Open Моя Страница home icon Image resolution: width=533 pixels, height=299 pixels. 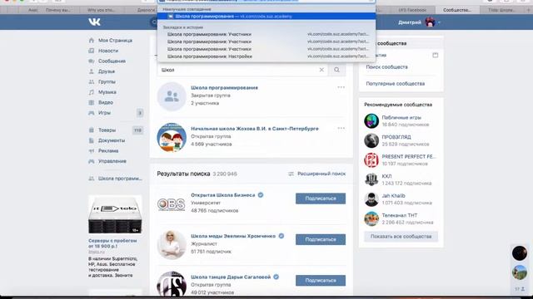[91, 41]
